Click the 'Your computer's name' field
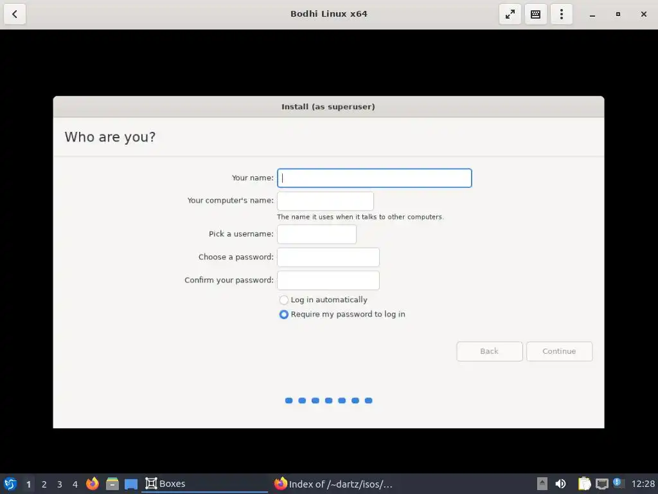658x494 pixels. tap(325, 201)
